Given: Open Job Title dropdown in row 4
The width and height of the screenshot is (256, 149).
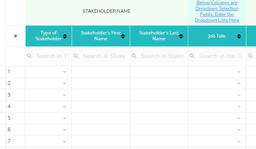Looking at the screenshot, I should click(x=239, y=107).
